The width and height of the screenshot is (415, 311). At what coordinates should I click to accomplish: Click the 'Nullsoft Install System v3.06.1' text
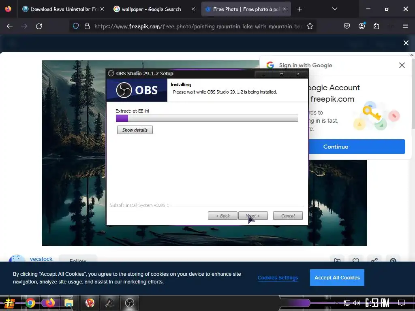point(139,205)
